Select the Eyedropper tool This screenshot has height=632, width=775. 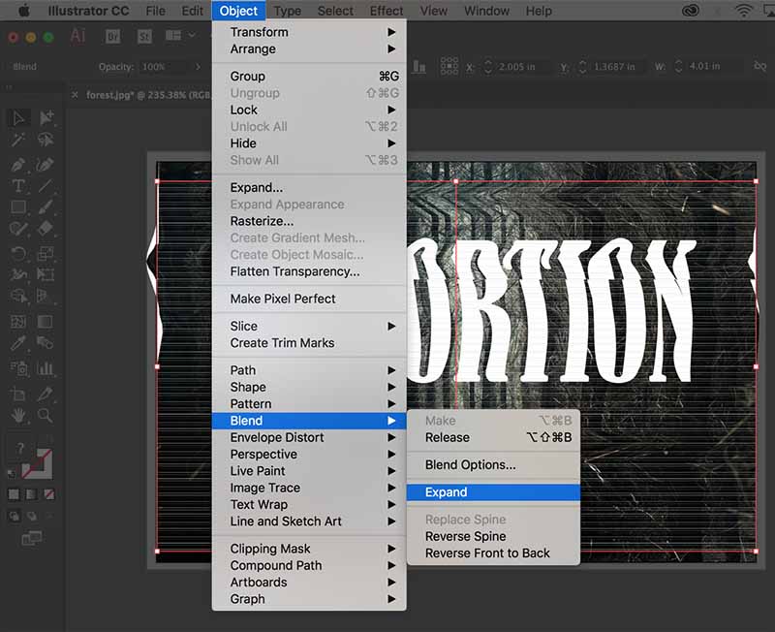point(18,343)
